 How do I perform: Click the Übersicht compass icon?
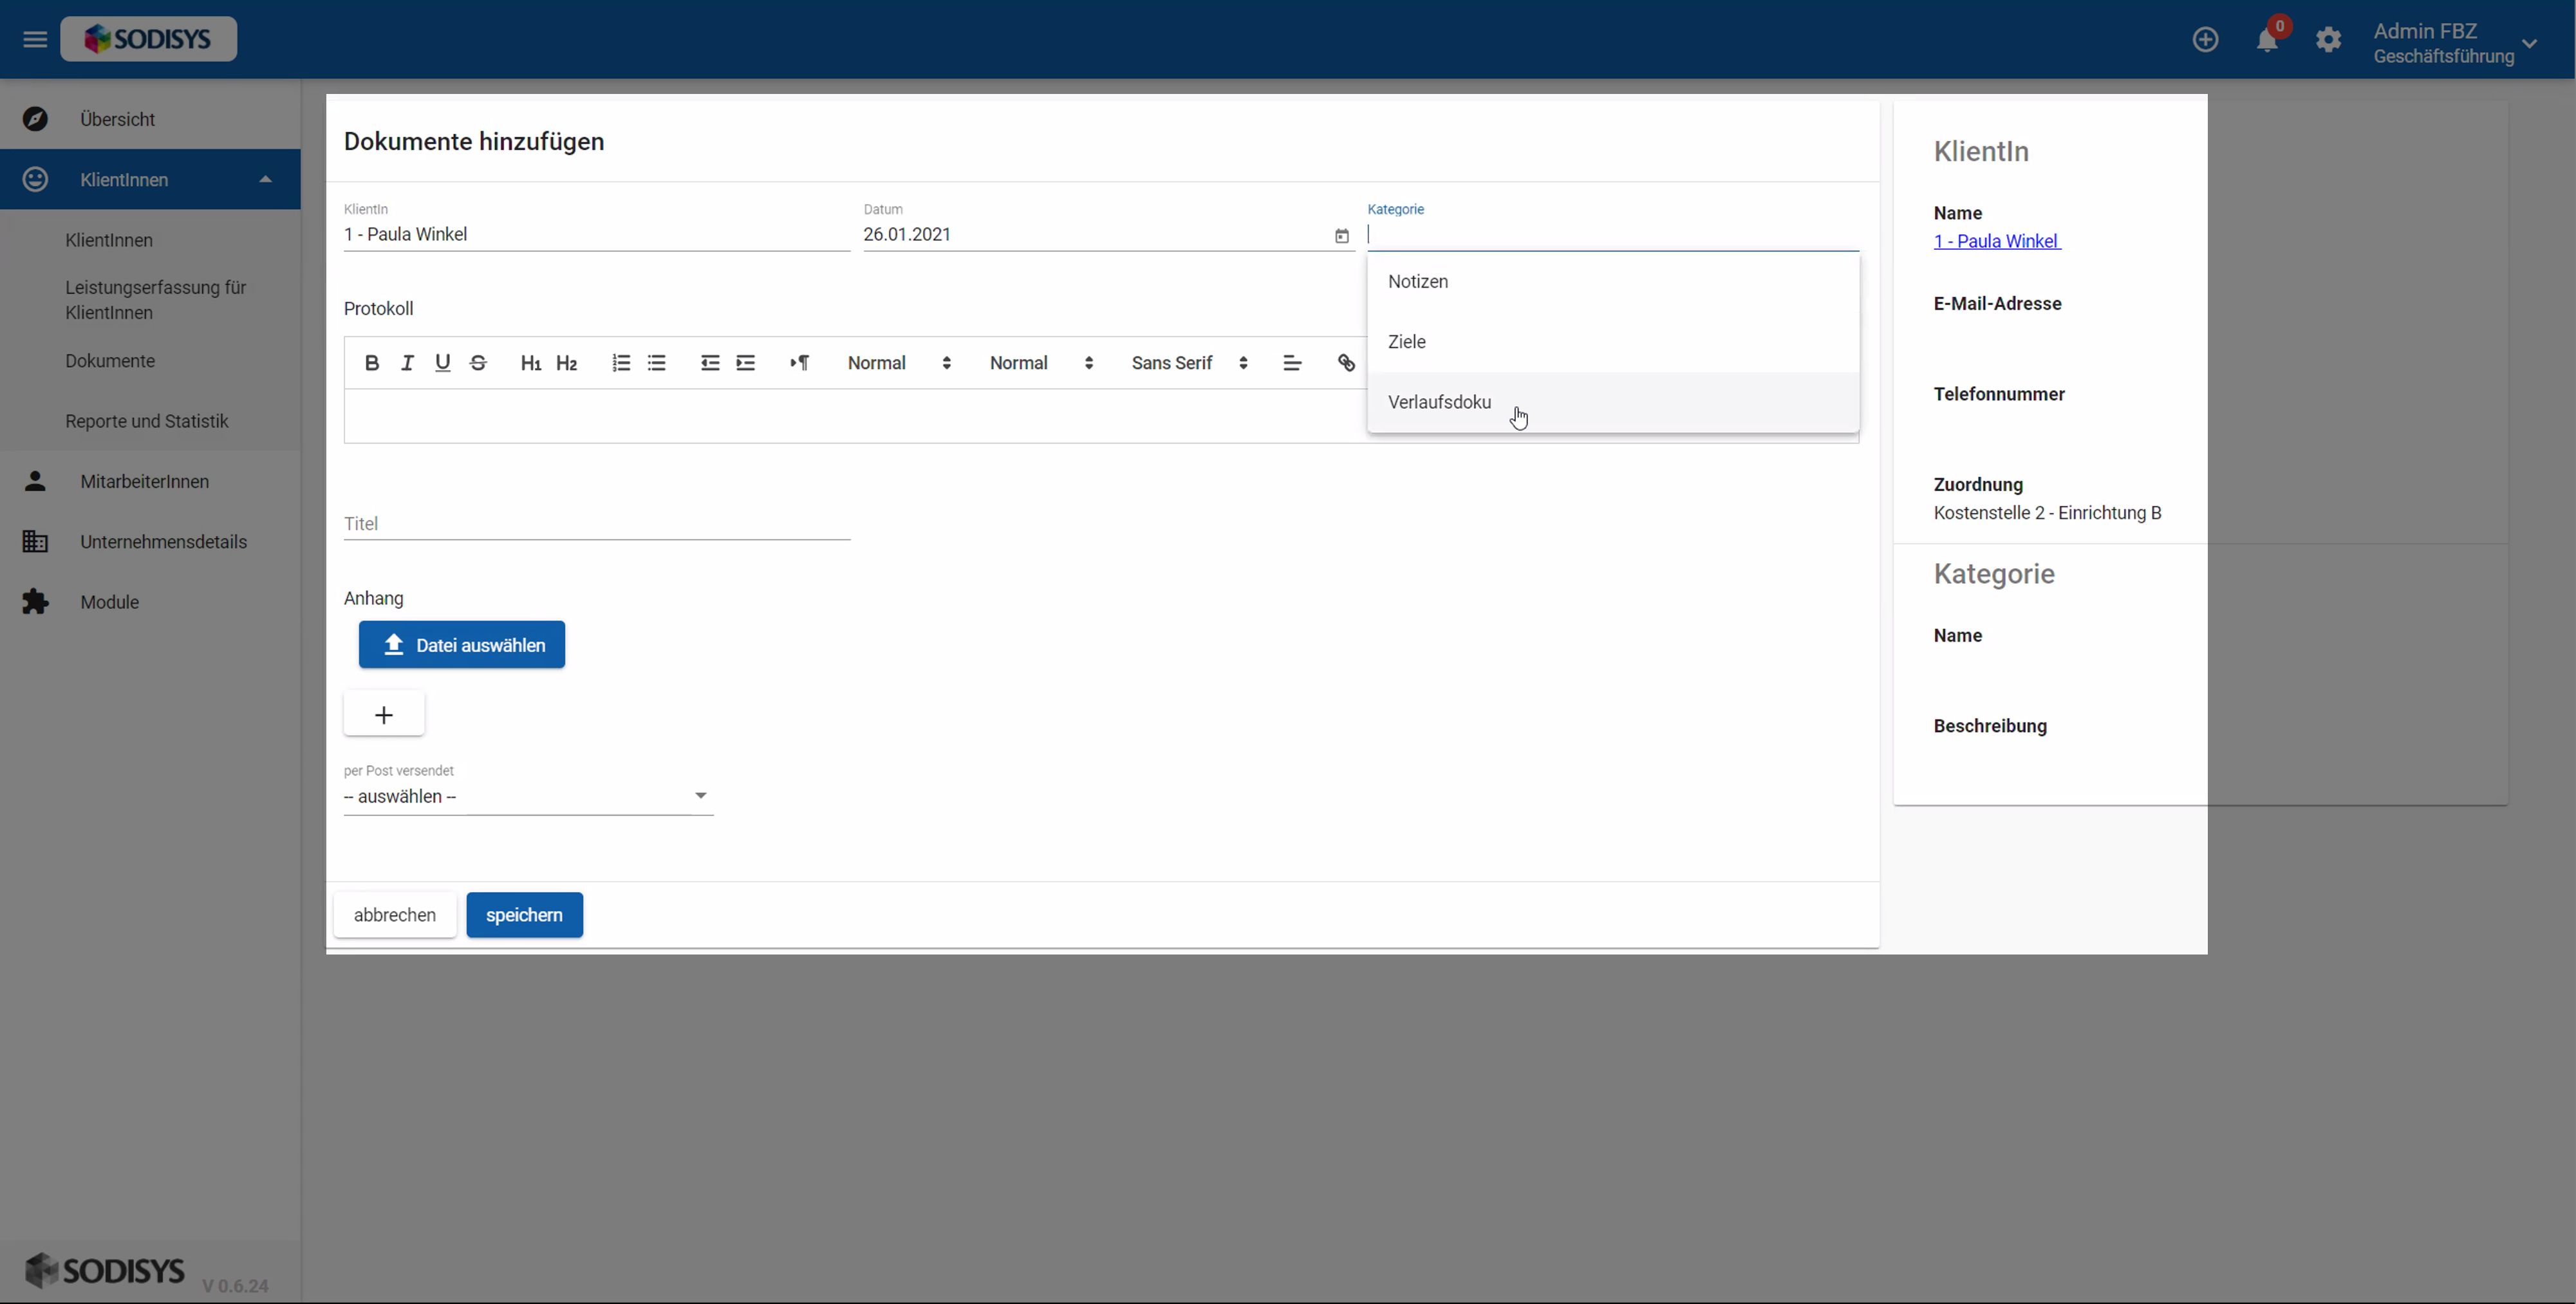(35, 119)
